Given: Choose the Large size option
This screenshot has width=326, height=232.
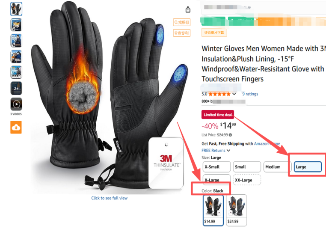Looking at the screenshot, I should [x=308, y=167].
